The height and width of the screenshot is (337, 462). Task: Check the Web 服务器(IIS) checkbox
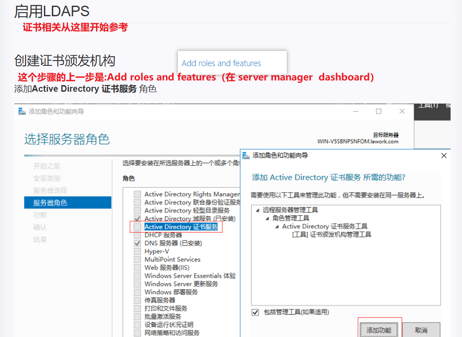(137, 268)
